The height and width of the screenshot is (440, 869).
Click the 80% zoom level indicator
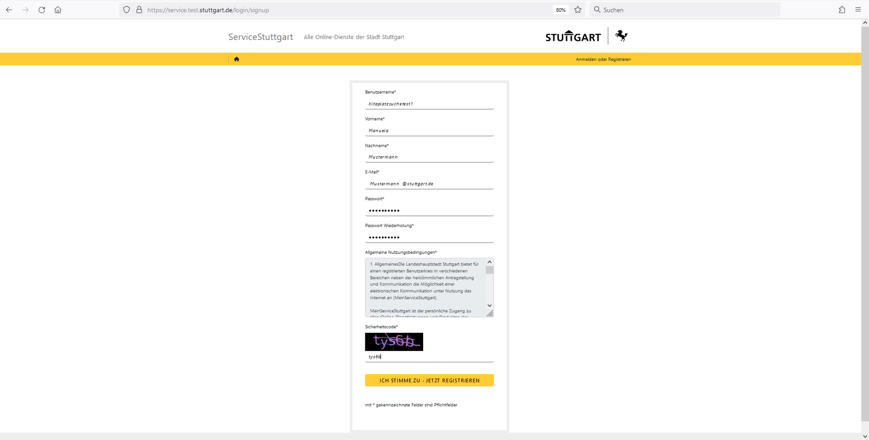560,10
